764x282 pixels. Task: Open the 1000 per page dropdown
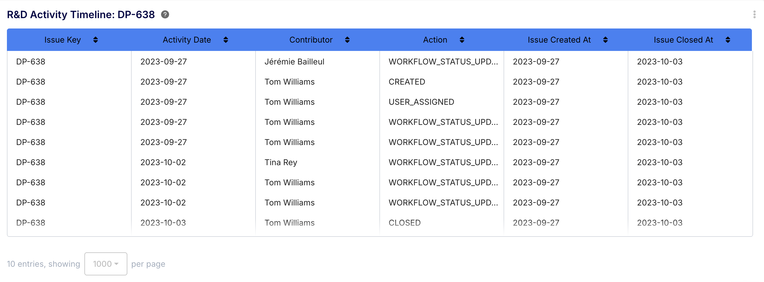click(x=106, y=264)
